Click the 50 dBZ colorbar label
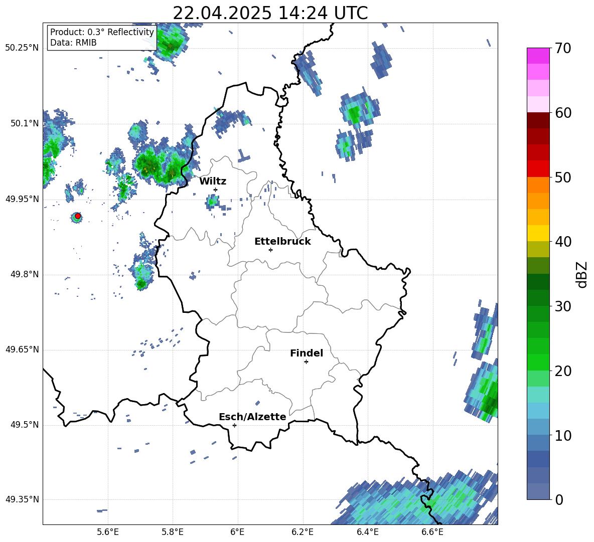Viewport: 594px width, 542px height. tap(563, 177)
